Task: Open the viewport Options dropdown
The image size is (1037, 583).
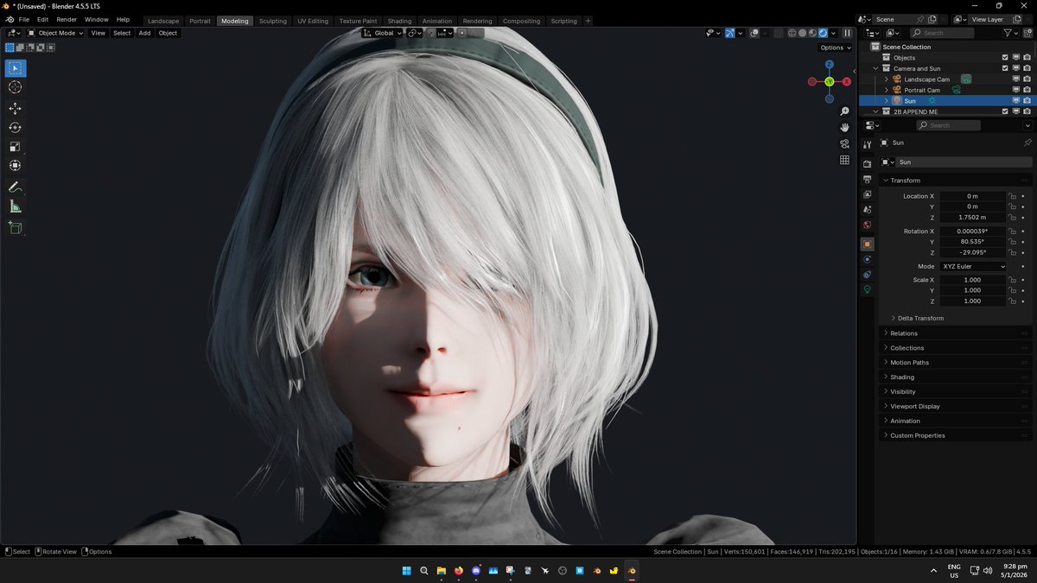Action: [836, 48]
